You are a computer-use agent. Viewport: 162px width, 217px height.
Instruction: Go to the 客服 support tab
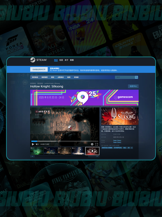click(72, 60)
